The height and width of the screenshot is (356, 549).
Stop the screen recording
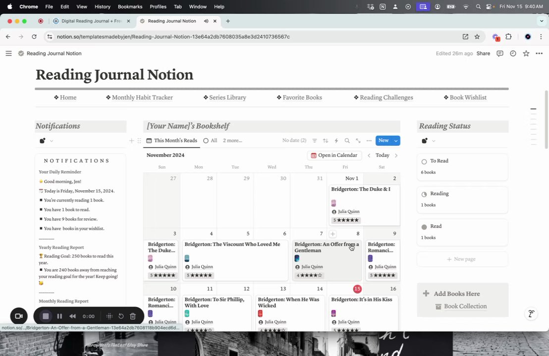tap(46, 316)
